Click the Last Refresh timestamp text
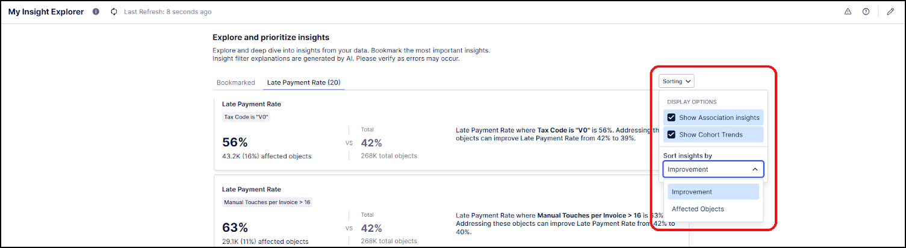The height and width of the screenshot is (248, 906). coord(167,11)
